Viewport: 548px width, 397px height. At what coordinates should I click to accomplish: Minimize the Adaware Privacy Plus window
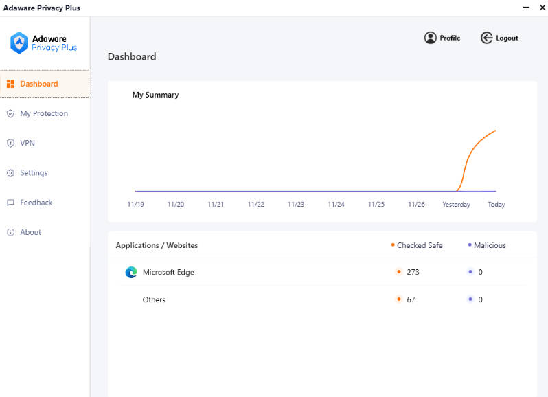[x=526, y=8]
